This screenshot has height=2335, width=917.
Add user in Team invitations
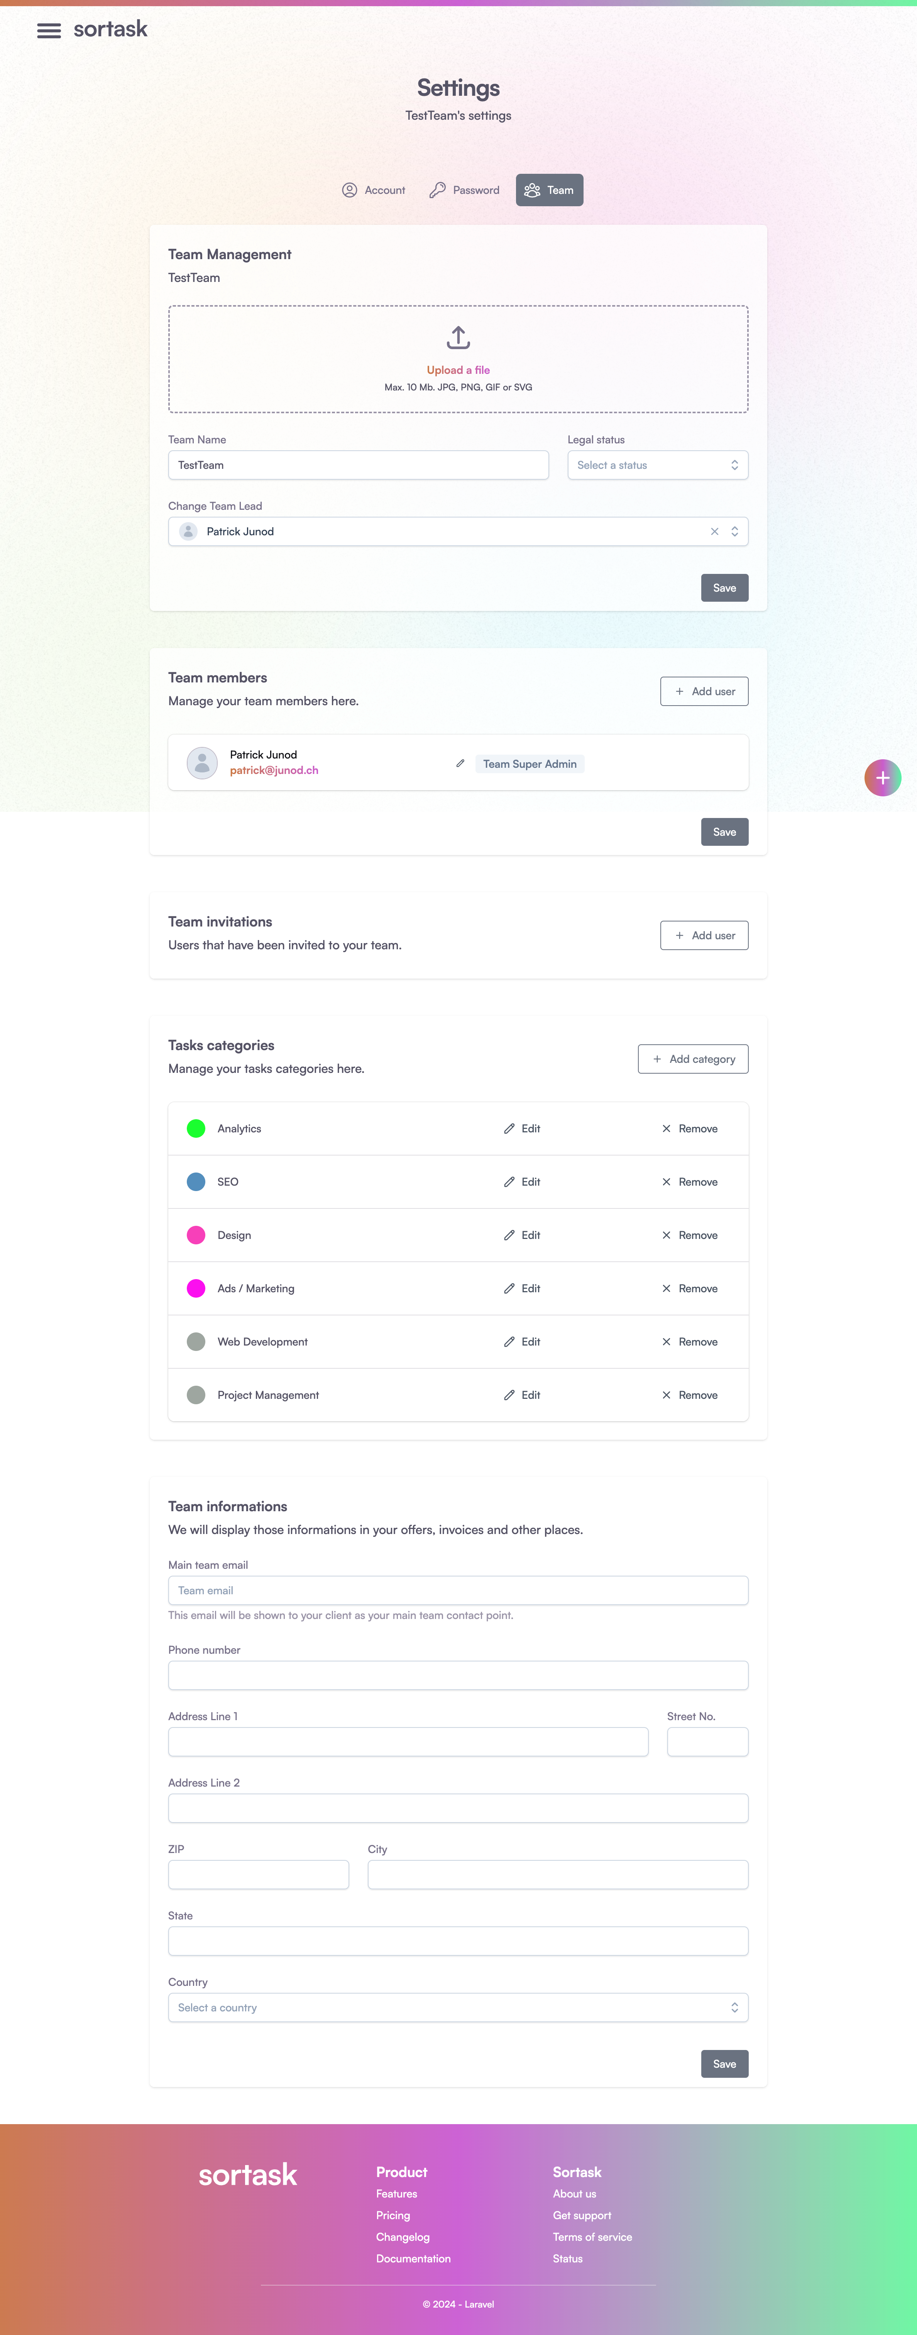[704, 935]
